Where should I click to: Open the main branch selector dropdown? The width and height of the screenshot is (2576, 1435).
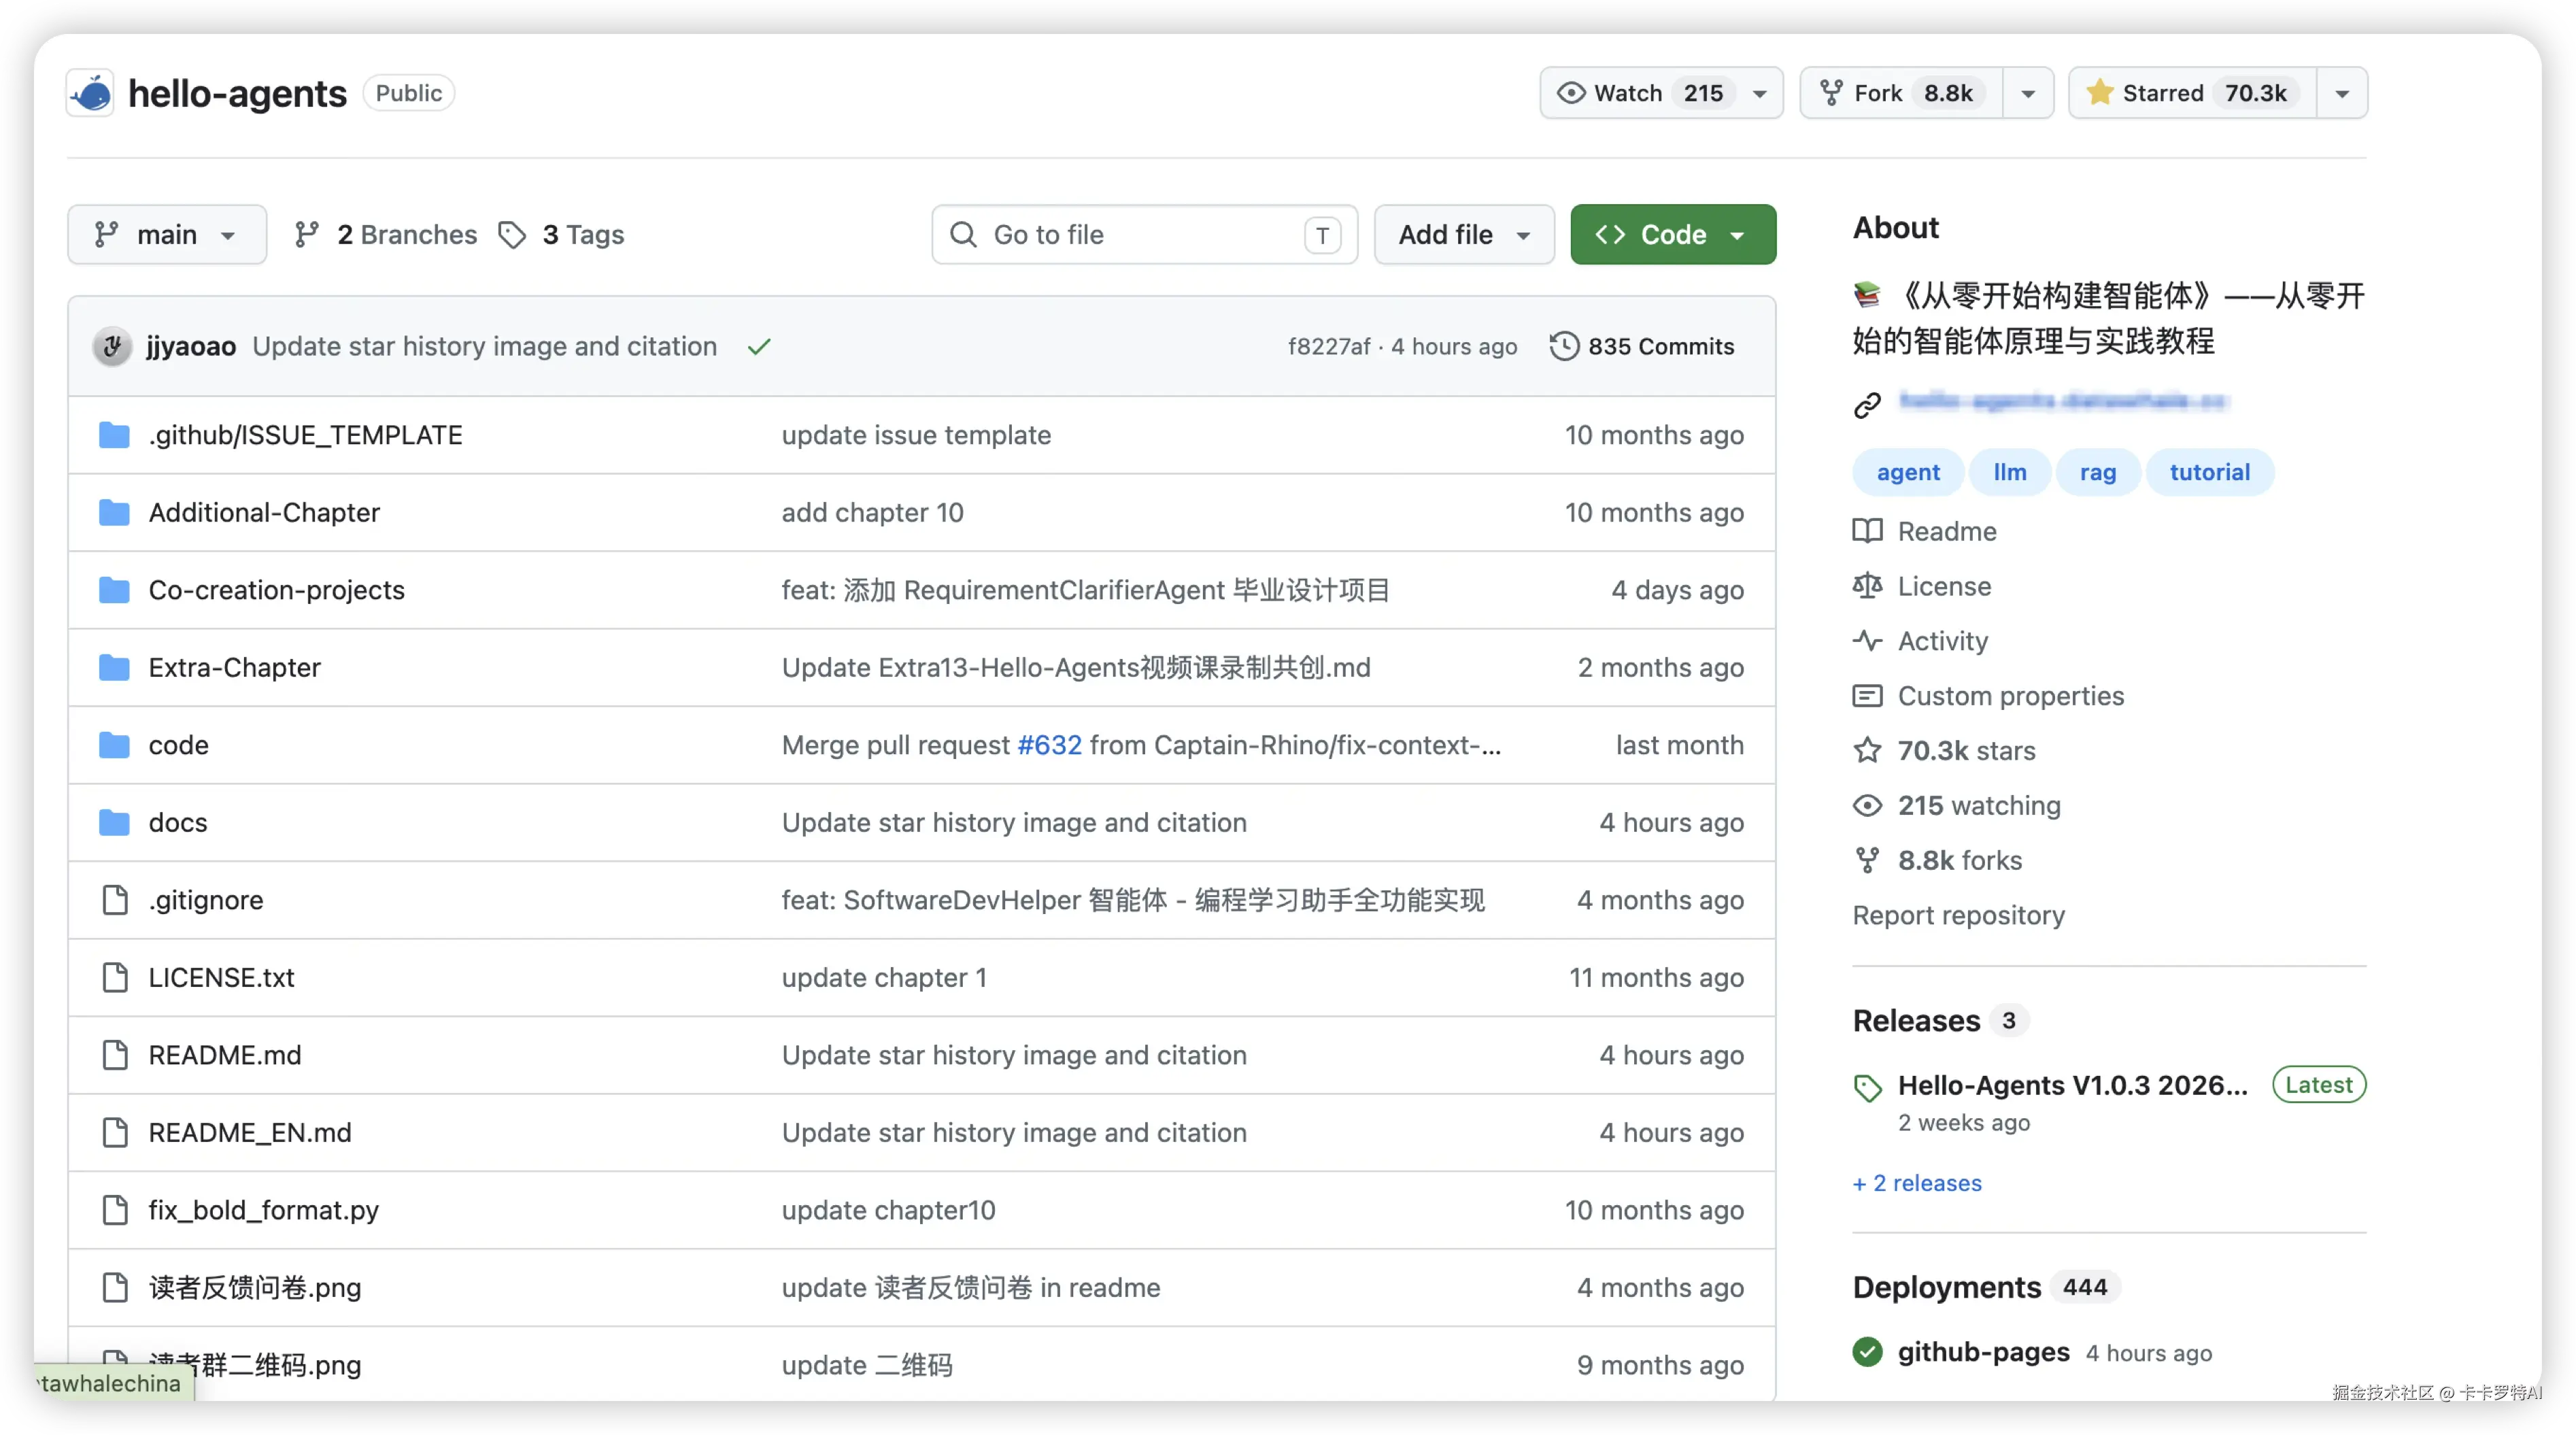(x=167, y=235)
